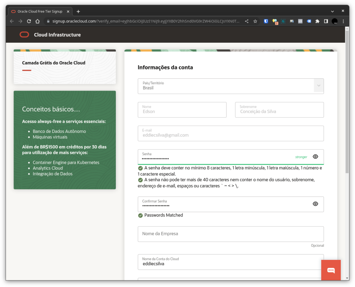The image size is (355, 287).
Task: Select the Oracle Cloud Free Tier Signup tab
Action: (40, 11)
